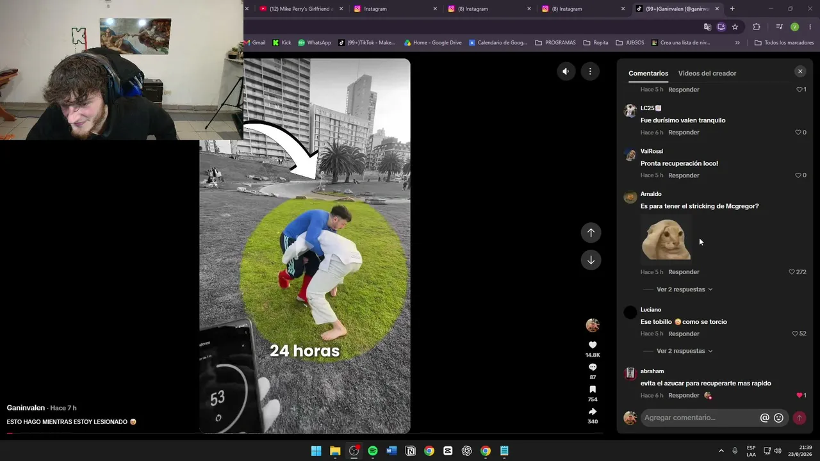The height and width of the screenshot is (461, 820).
Task: Like the top comment with 1 like
Action: [x=799, y=90]
